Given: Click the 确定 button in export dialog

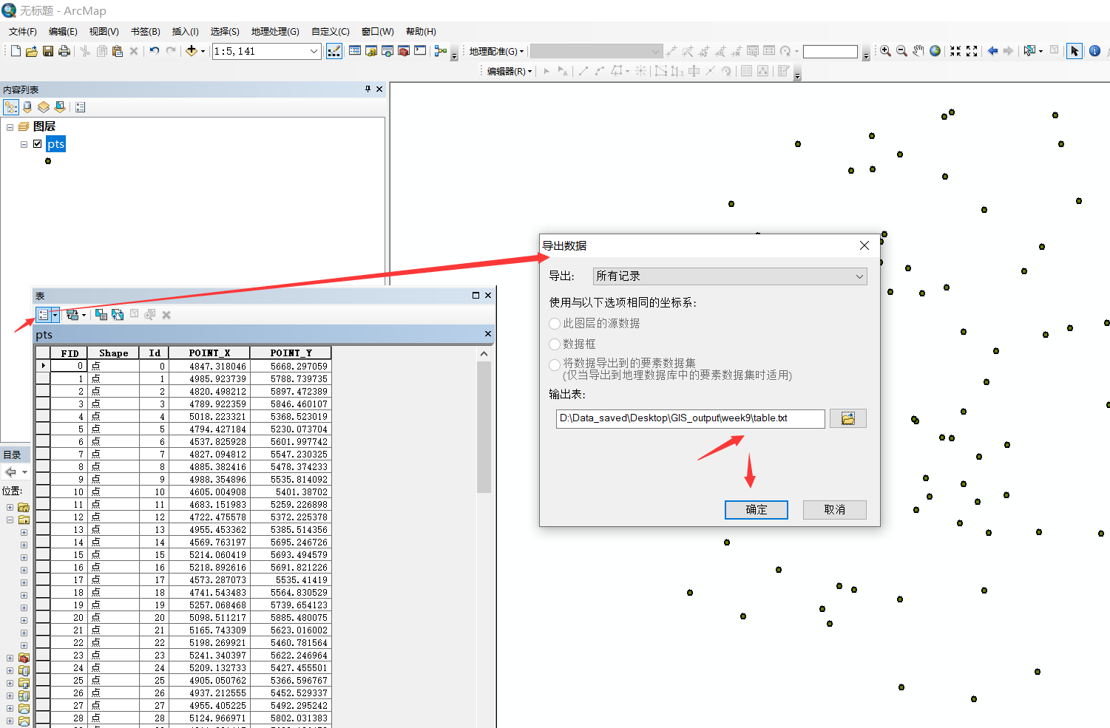Looking at the screenshot, I should point(757,510).
